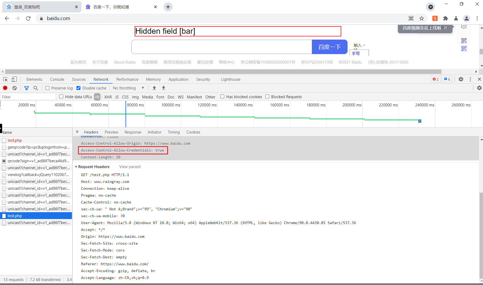The width and height of the screenshot is (483, 285).
Task: Click the QR code icon in address bar
Action: (x=411, y=18)
